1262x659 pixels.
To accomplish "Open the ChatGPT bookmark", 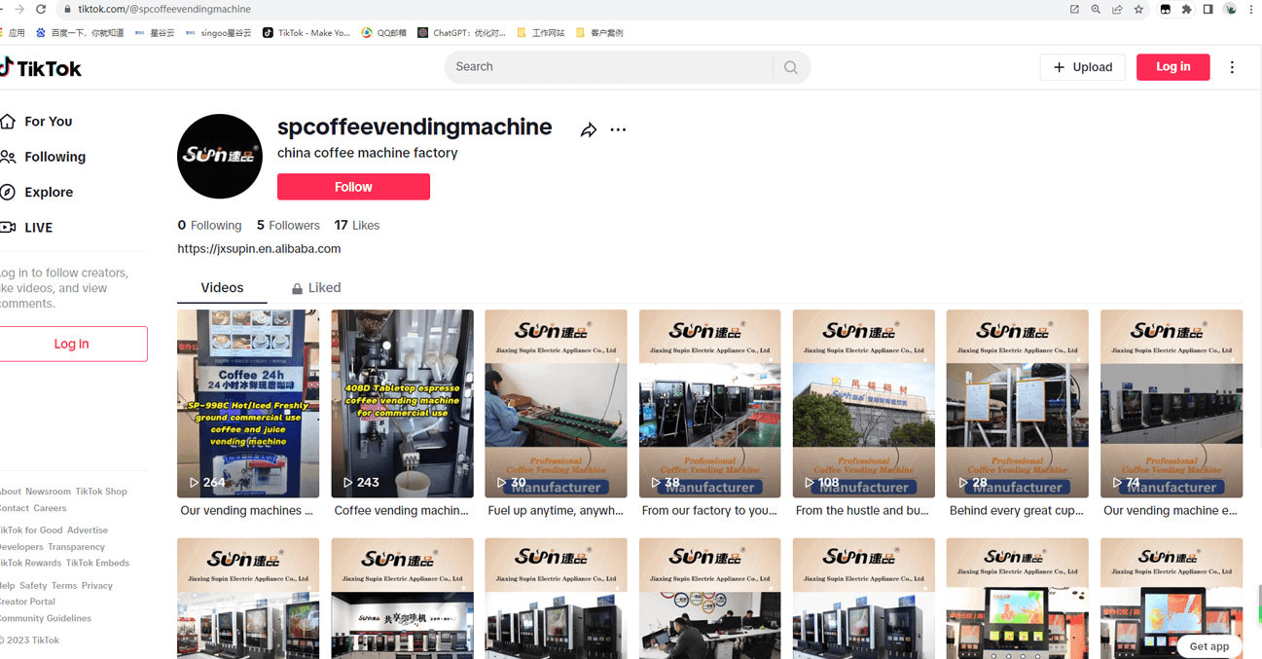I will point(461,32).
